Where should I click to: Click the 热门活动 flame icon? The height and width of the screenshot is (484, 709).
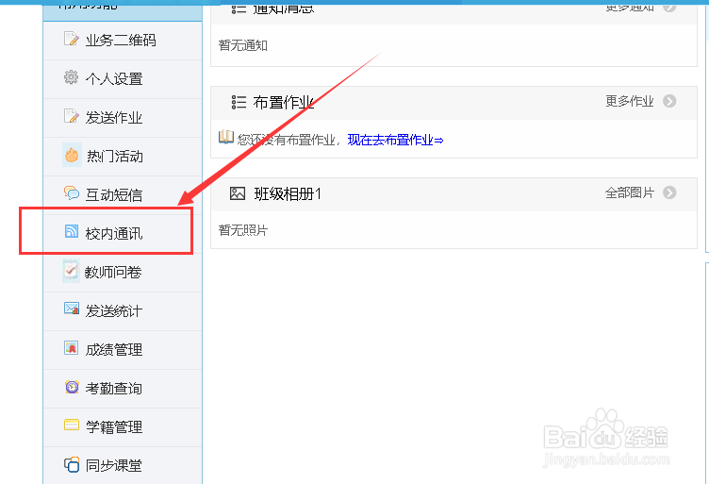[x=72, y=155]
